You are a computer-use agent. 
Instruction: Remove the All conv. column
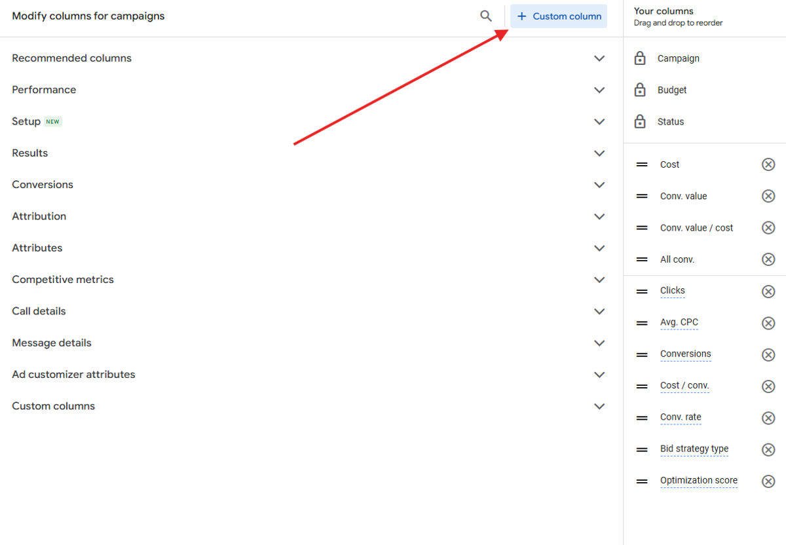(x=768, y=259)
